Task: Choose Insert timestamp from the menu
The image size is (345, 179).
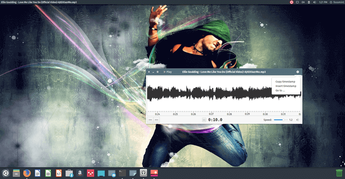Action: [286, 86]
